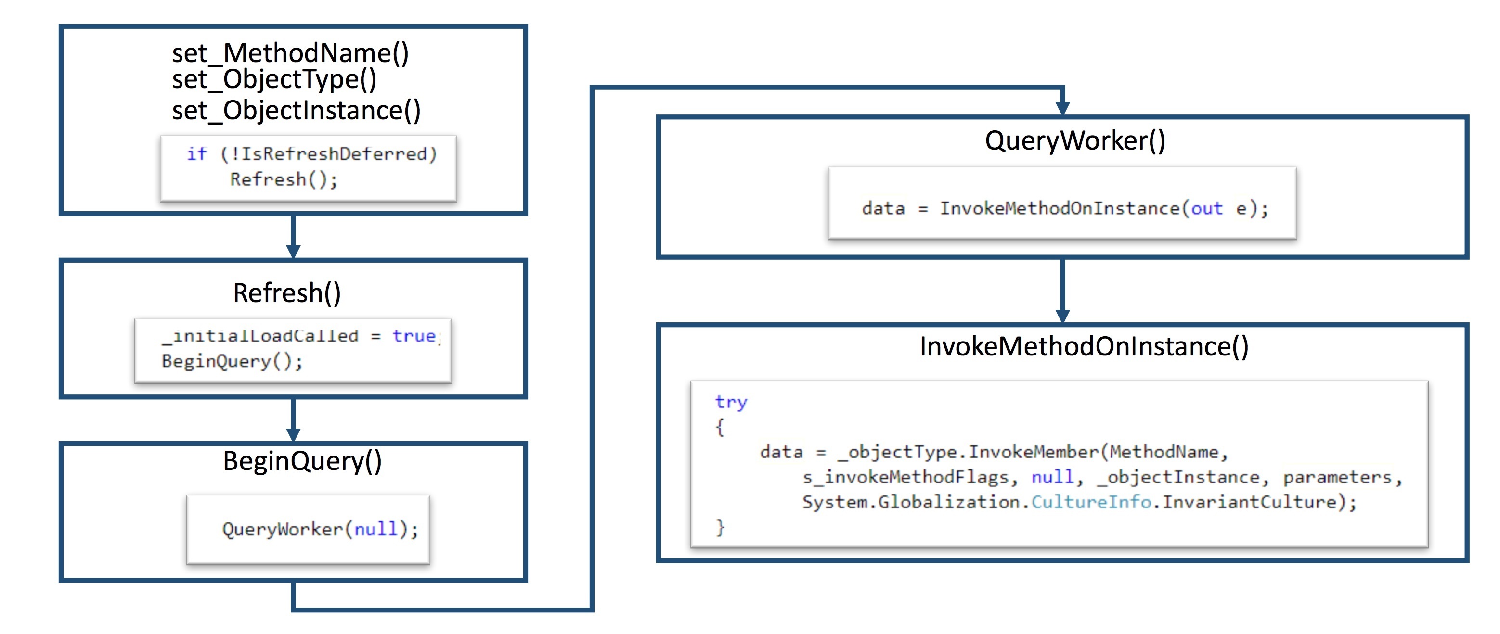1500x634 pixels.
Task: Click the set_ObjectType() text line
Action: point(274,79)
